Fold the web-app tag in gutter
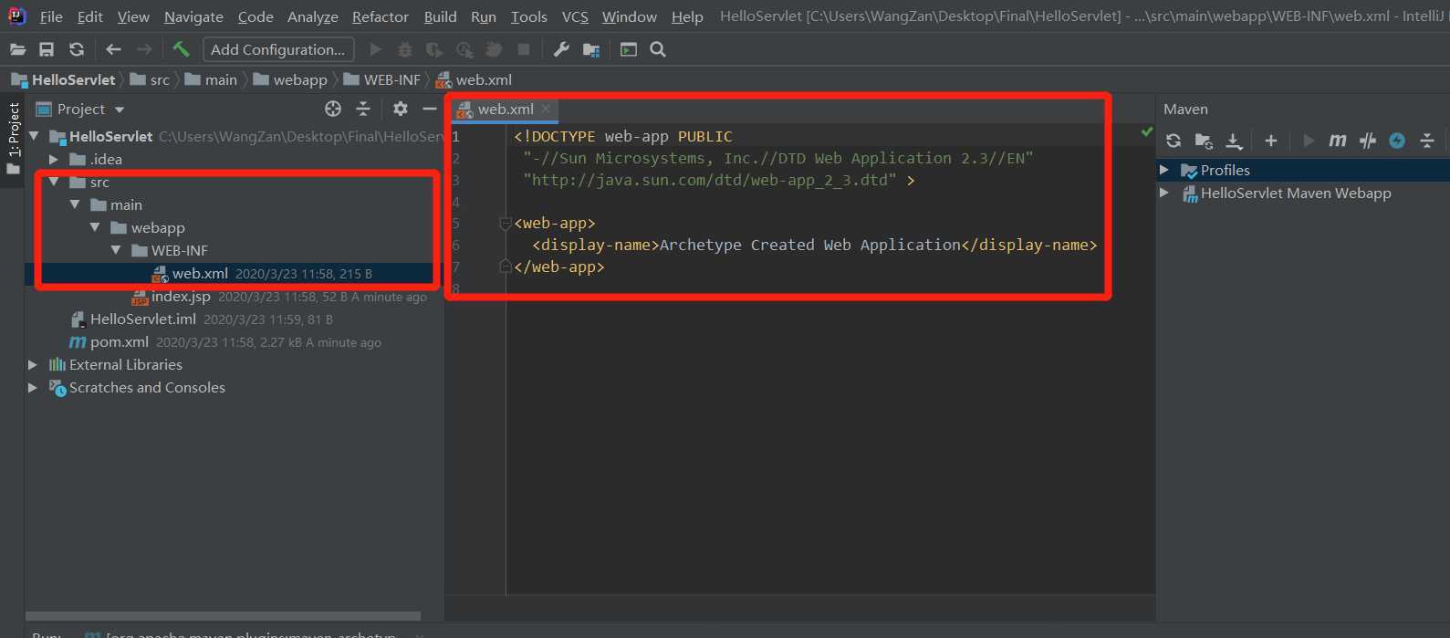 pos(506,224)
